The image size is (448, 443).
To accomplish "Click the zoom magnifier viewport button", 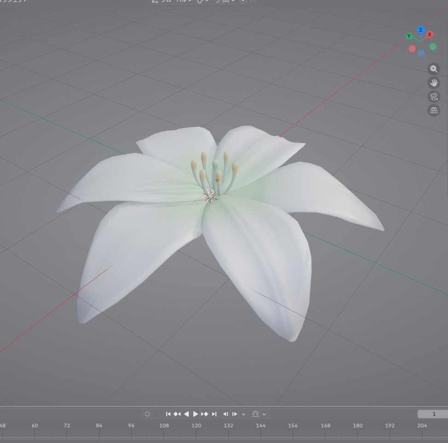I will click(x=434, y=69).
